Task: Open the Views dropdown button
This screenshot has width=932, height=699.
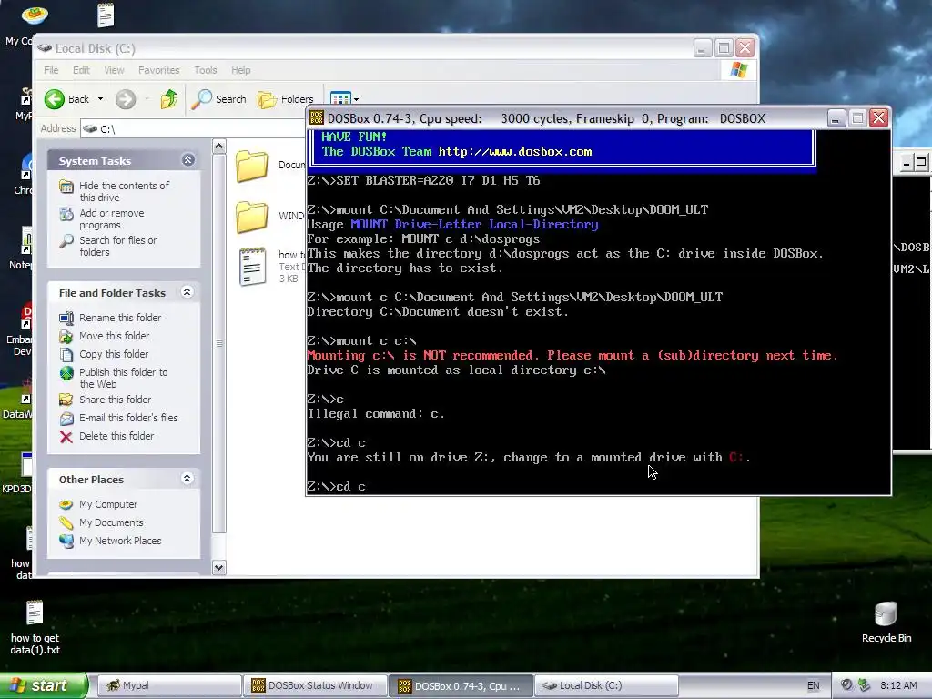Action: point(344,99)
